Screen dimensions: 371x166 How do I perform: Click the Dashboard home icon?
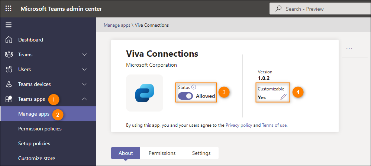coord(9,40)
